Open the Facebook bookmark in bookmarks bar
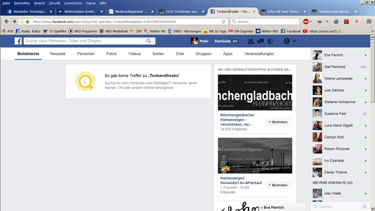This screenshot has height=211, width=375. click(291, 31)
